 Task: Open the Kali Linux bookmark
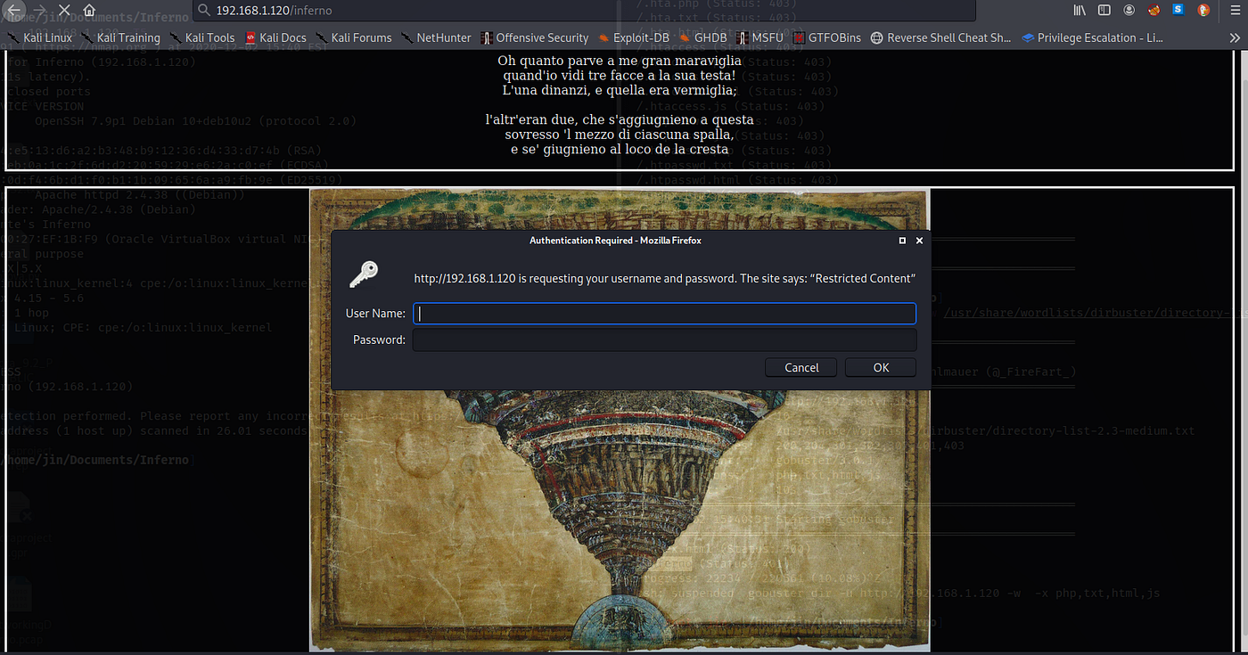tap(39, 37)
